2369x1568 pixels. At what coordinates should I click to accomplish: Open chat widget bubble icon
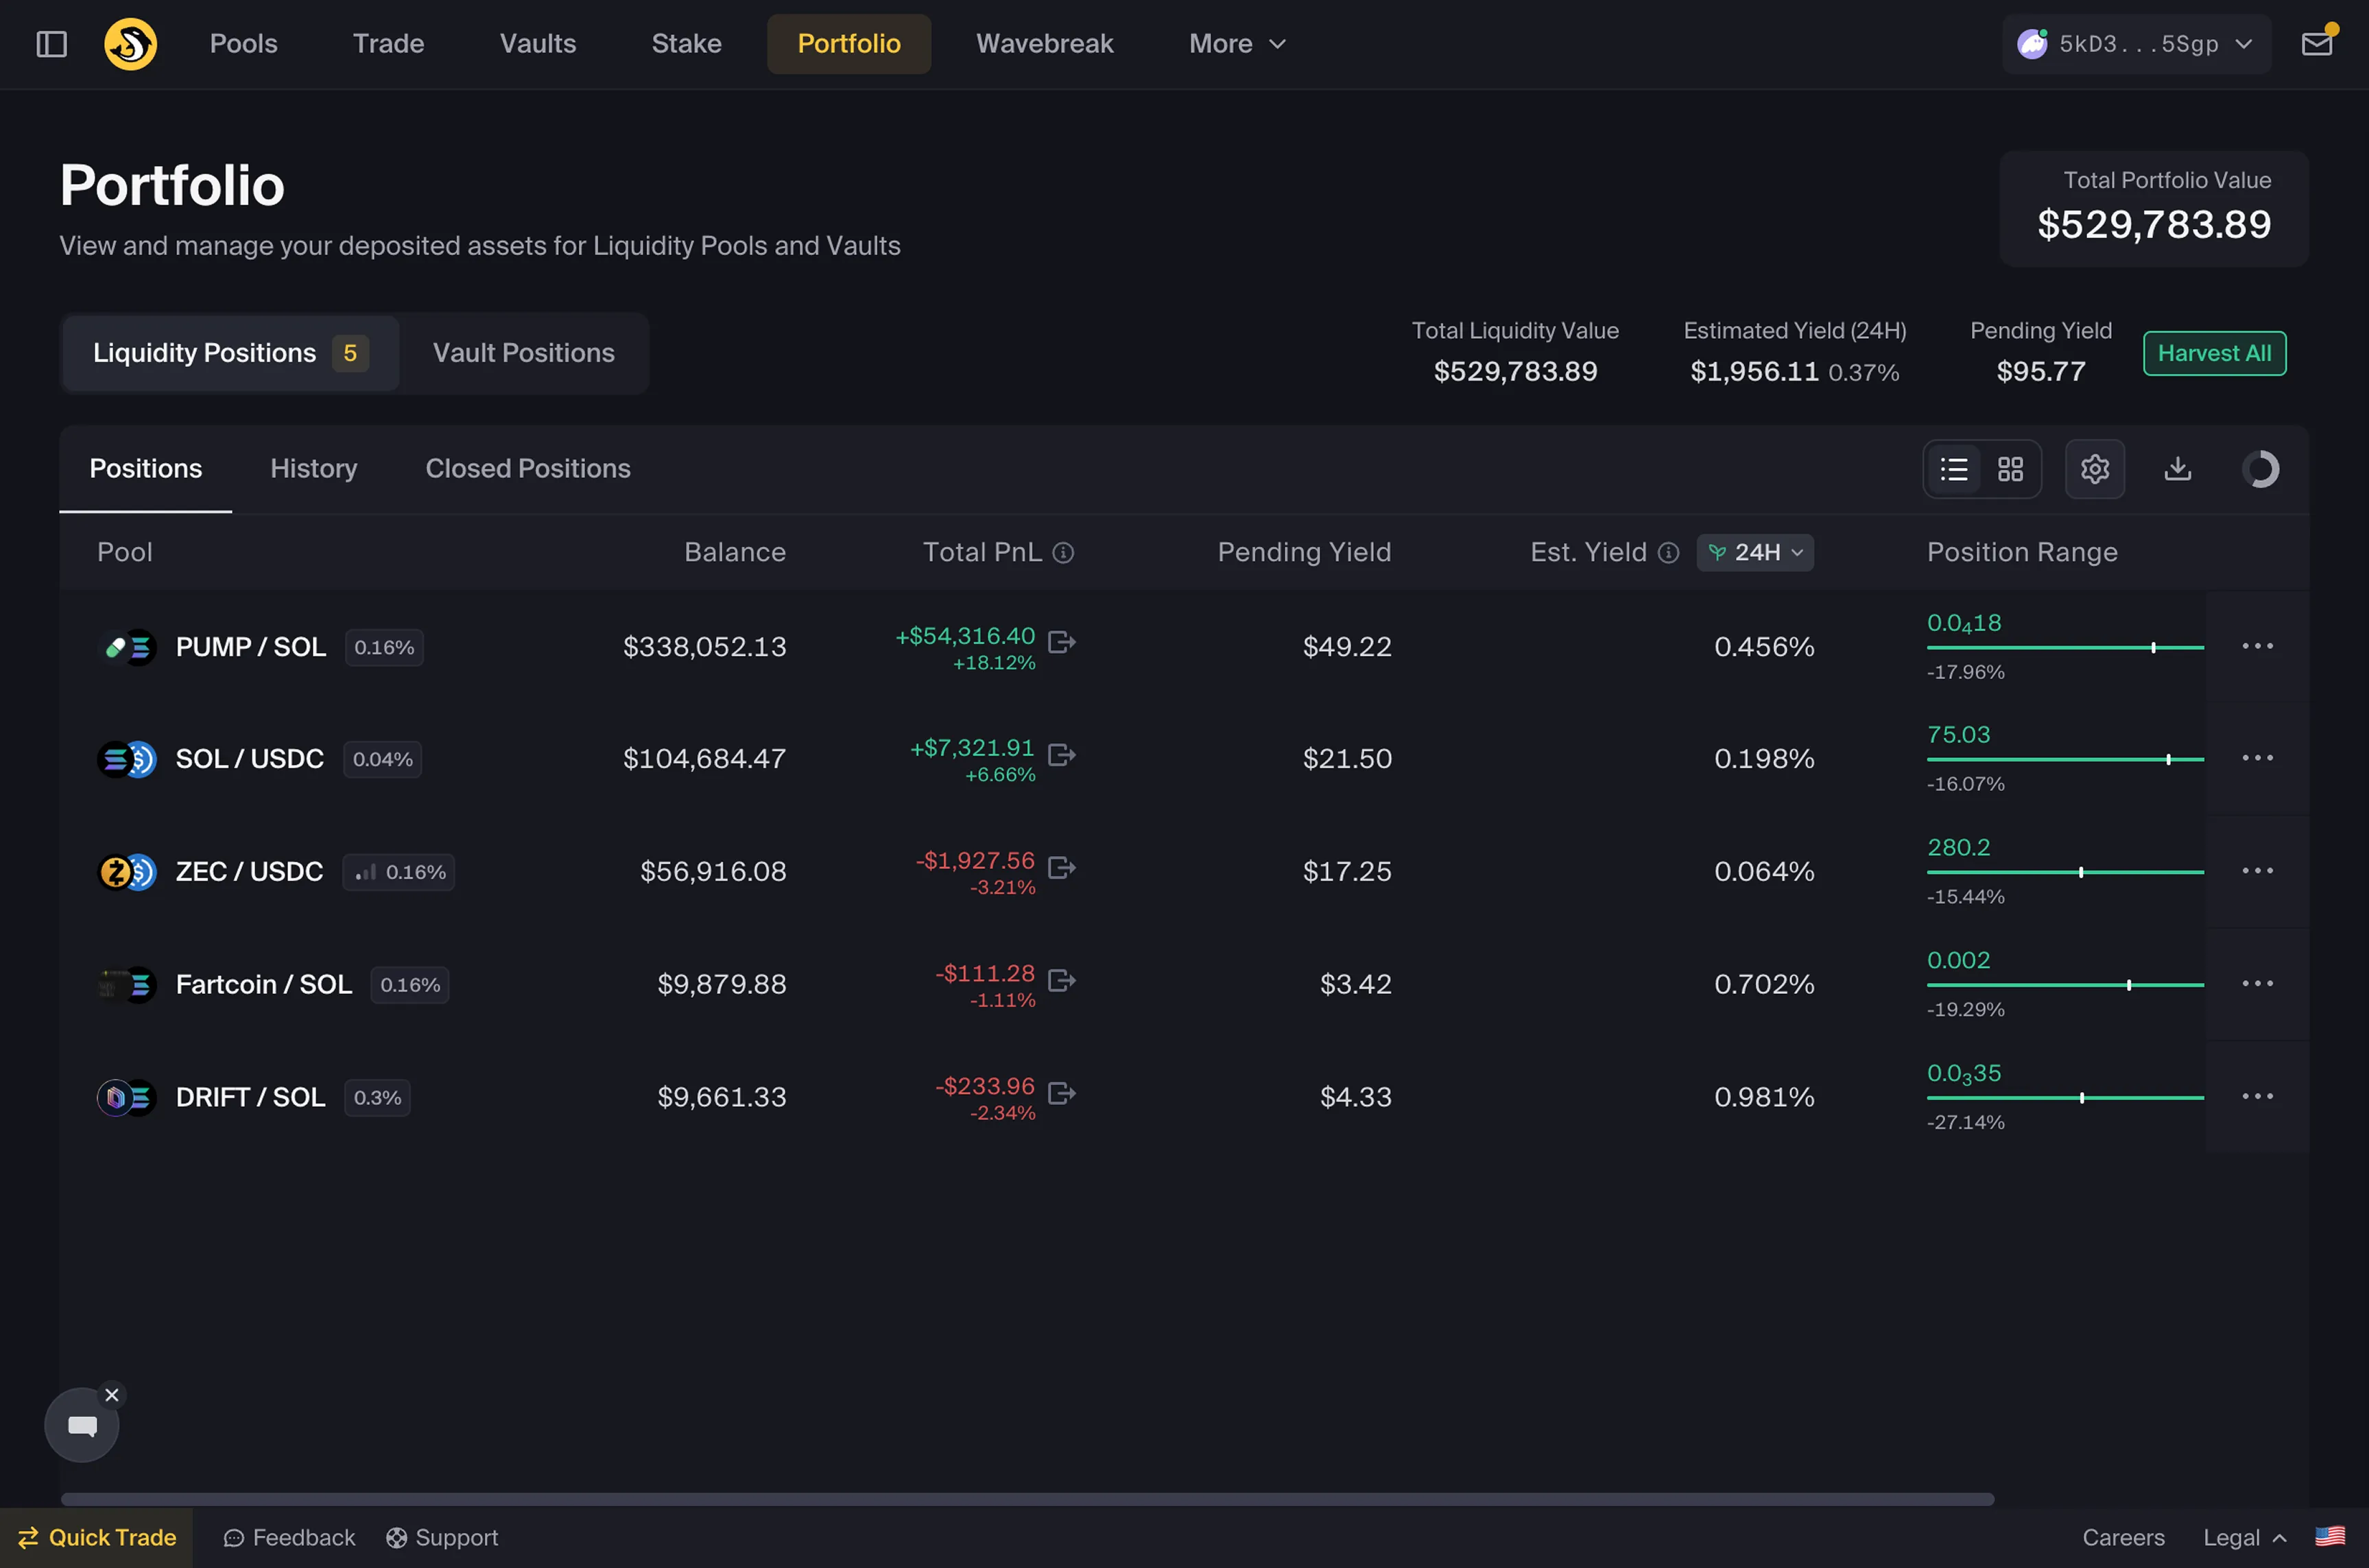coord(82,1425)
